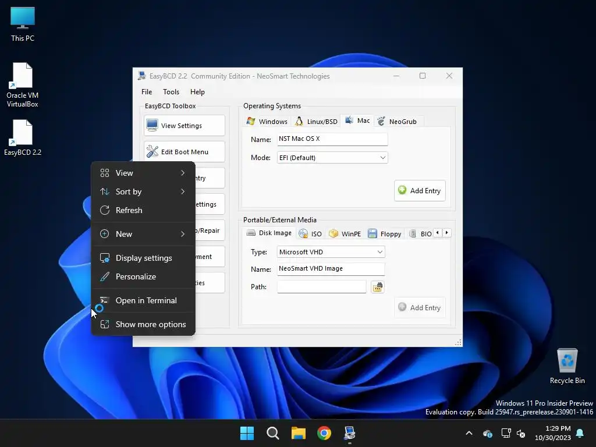Click the Mac tab icon
Screen dimensions: 596x447
click(349, 120)
